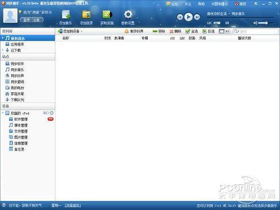
Task: Open 图片管理 under the device
Action: tap(27, 137)
